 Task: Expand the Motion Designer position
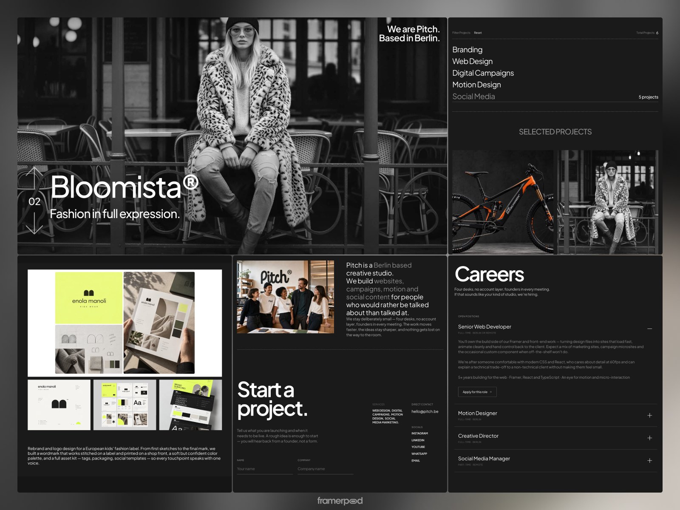tap(649, 415)
